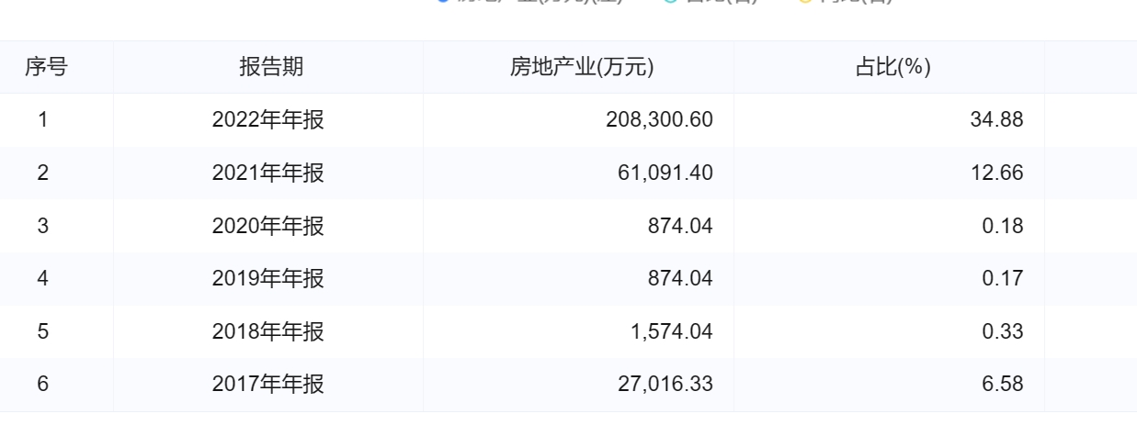
Task: Click the 序号 column header
Action: (46, 67)
